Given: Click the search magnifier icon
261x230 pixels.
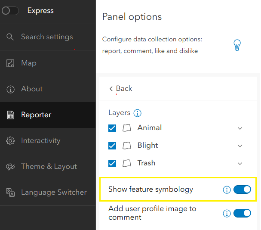Looking at the screenshot, I should [x=11, y=37].
